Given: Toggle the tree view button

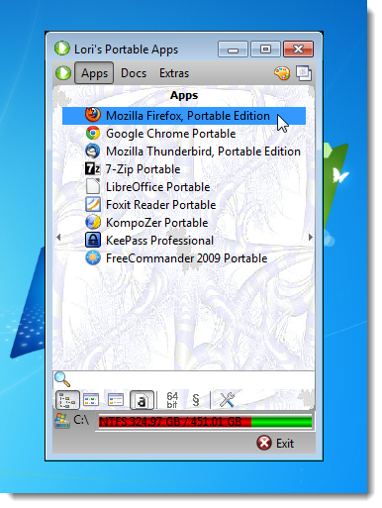Looking at the screenshot, I should pyautogui.click(x=67, y=400).
